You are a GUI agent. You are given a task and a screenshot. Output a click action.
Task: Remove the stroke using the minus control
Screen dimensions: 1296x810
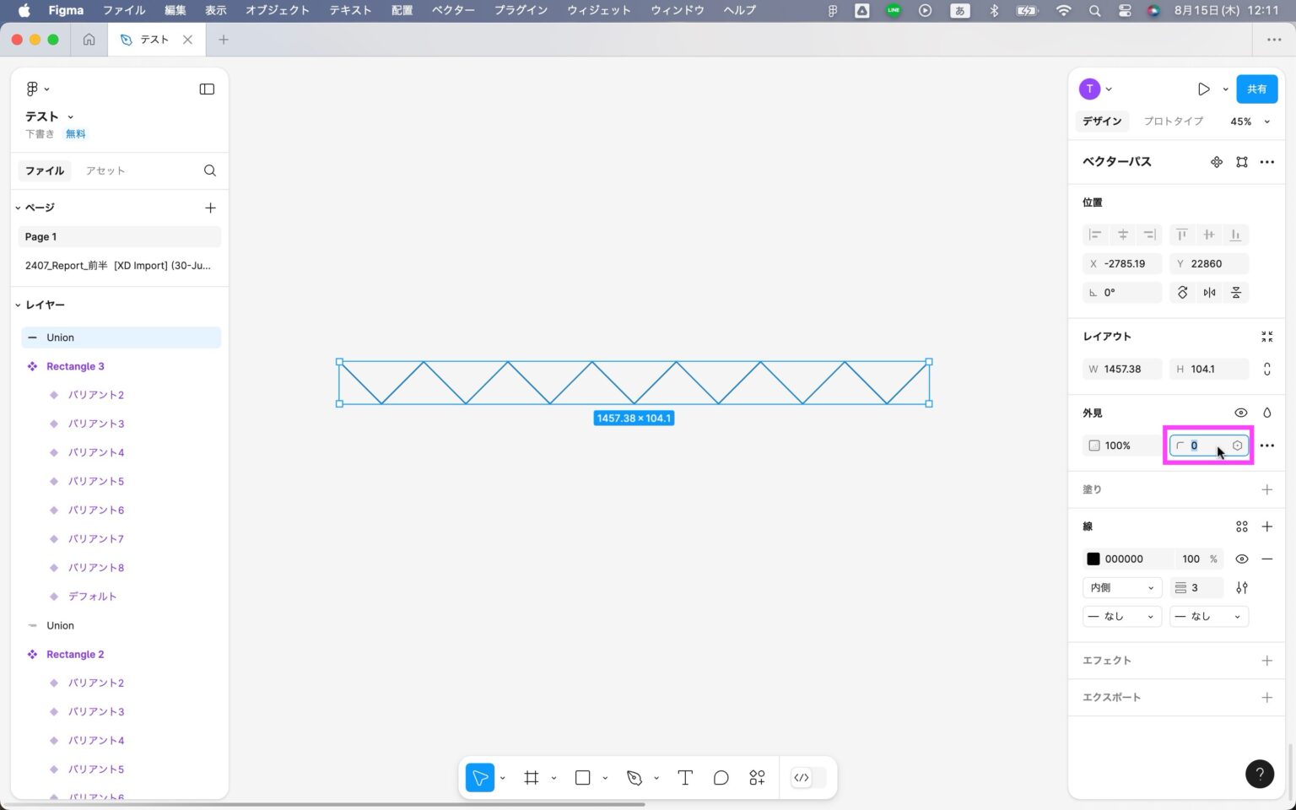click(x=1267, y=559)
